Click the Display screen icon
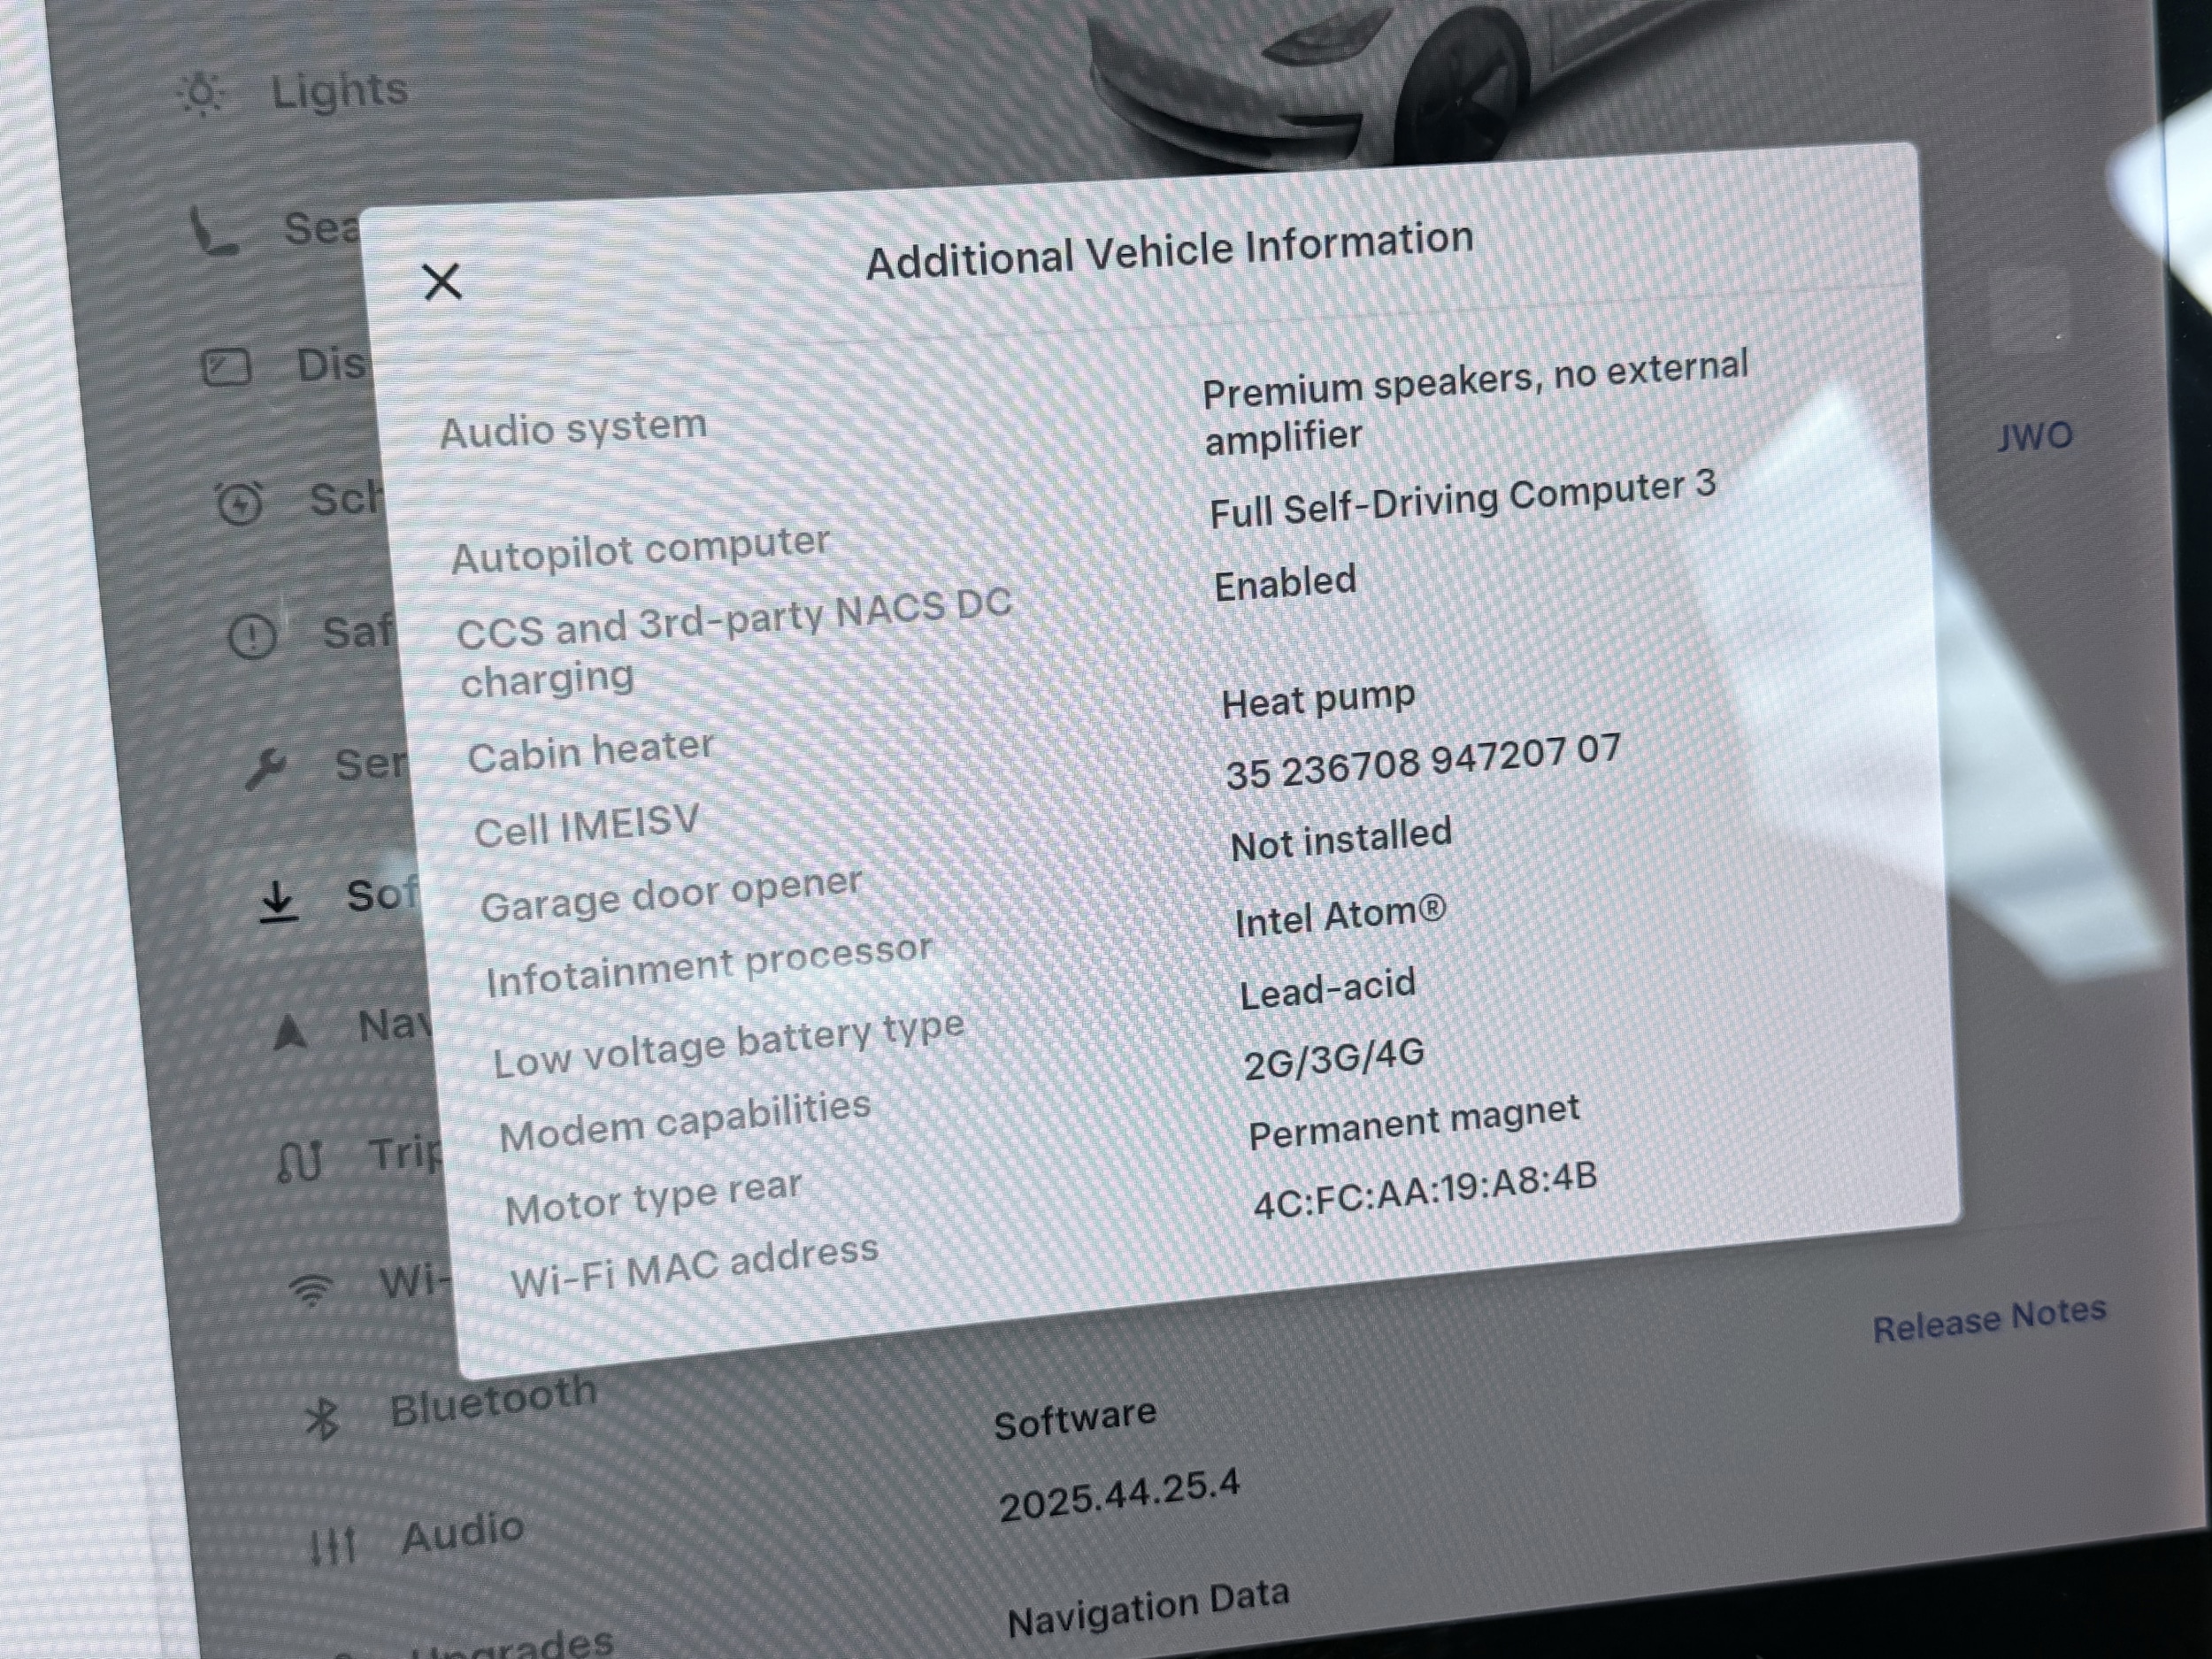This screenshot has width=2212, height=1659. pos(227,368)
